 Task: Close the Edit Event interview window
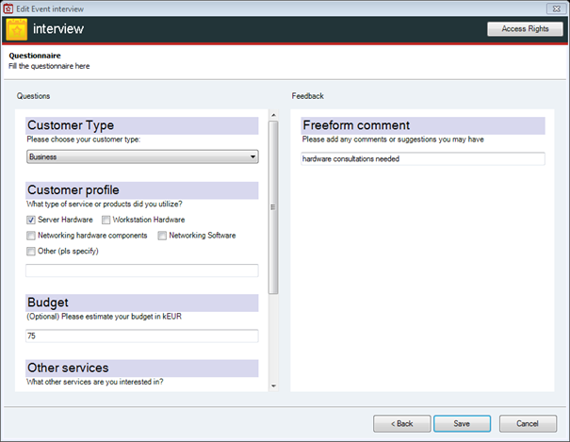coord(556,8)
